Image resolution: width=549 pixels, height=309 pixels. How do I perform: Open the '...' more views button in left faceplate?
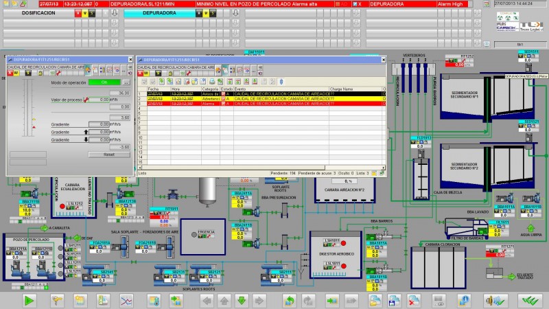124,70
